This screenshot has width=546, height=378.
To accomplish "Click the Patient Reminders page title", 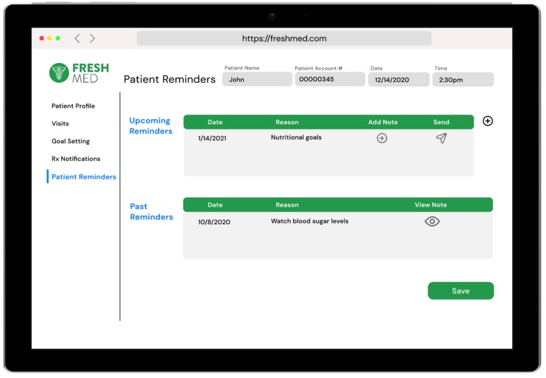I will [169, 79].
